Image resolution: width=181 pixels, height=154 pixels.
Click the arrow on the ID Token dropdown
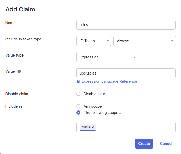click(108, 41)
